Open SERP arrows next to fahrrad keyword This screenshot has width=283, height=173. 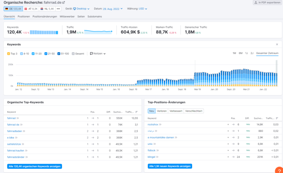click(18, 118)
